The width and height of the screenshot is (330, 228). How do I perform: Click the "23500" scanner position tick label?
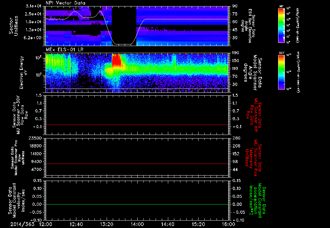pos(35,138)
